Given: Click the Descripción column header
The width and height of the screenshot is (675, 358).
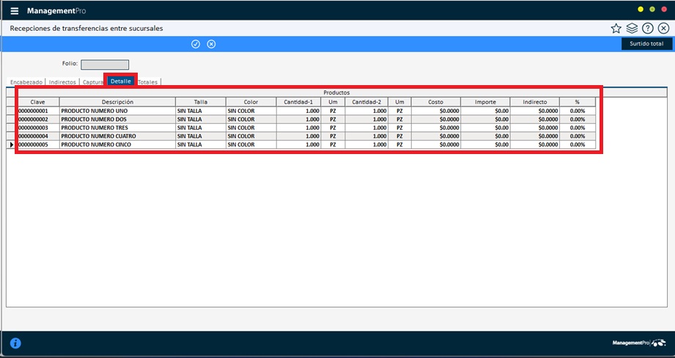Looking at the screenshot, I should (x=117, y=102).
